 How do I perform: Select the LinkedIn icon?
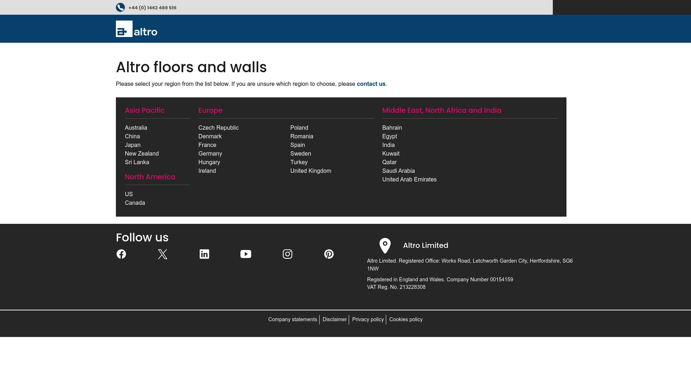click(x=204, y=254)
